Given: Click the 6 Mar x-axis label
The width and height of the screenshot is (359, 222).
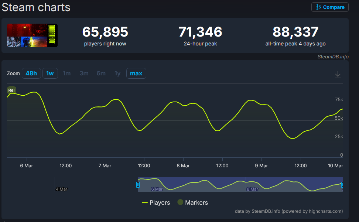Looking at the screenshot, I should 27,166.
